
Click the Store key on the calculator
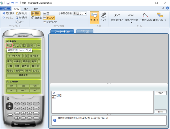pos(10,115)
